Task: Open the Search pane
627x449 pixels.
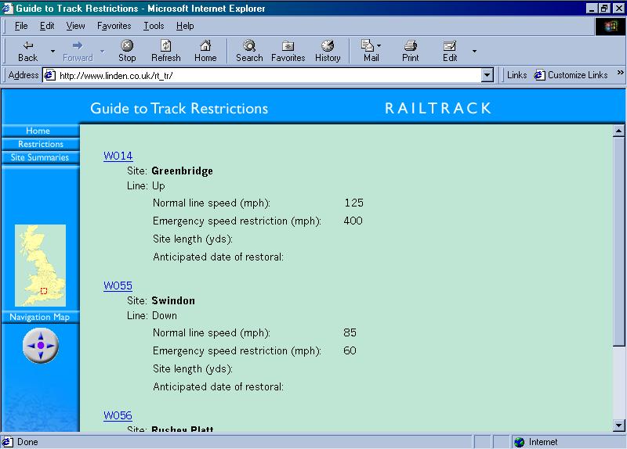Action: pyautogui.click(x=249, y=51)
